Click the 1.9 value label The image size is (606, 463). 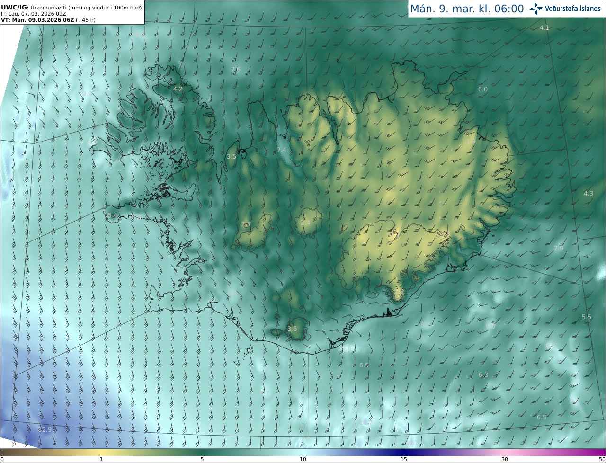tap(471, 141)
